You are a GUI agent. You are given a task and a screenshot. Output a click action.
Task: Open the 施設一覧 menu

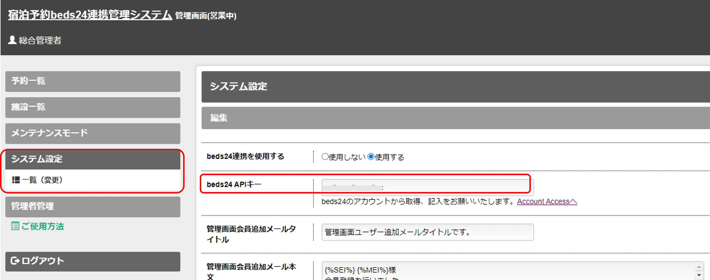tap(93, 107)
